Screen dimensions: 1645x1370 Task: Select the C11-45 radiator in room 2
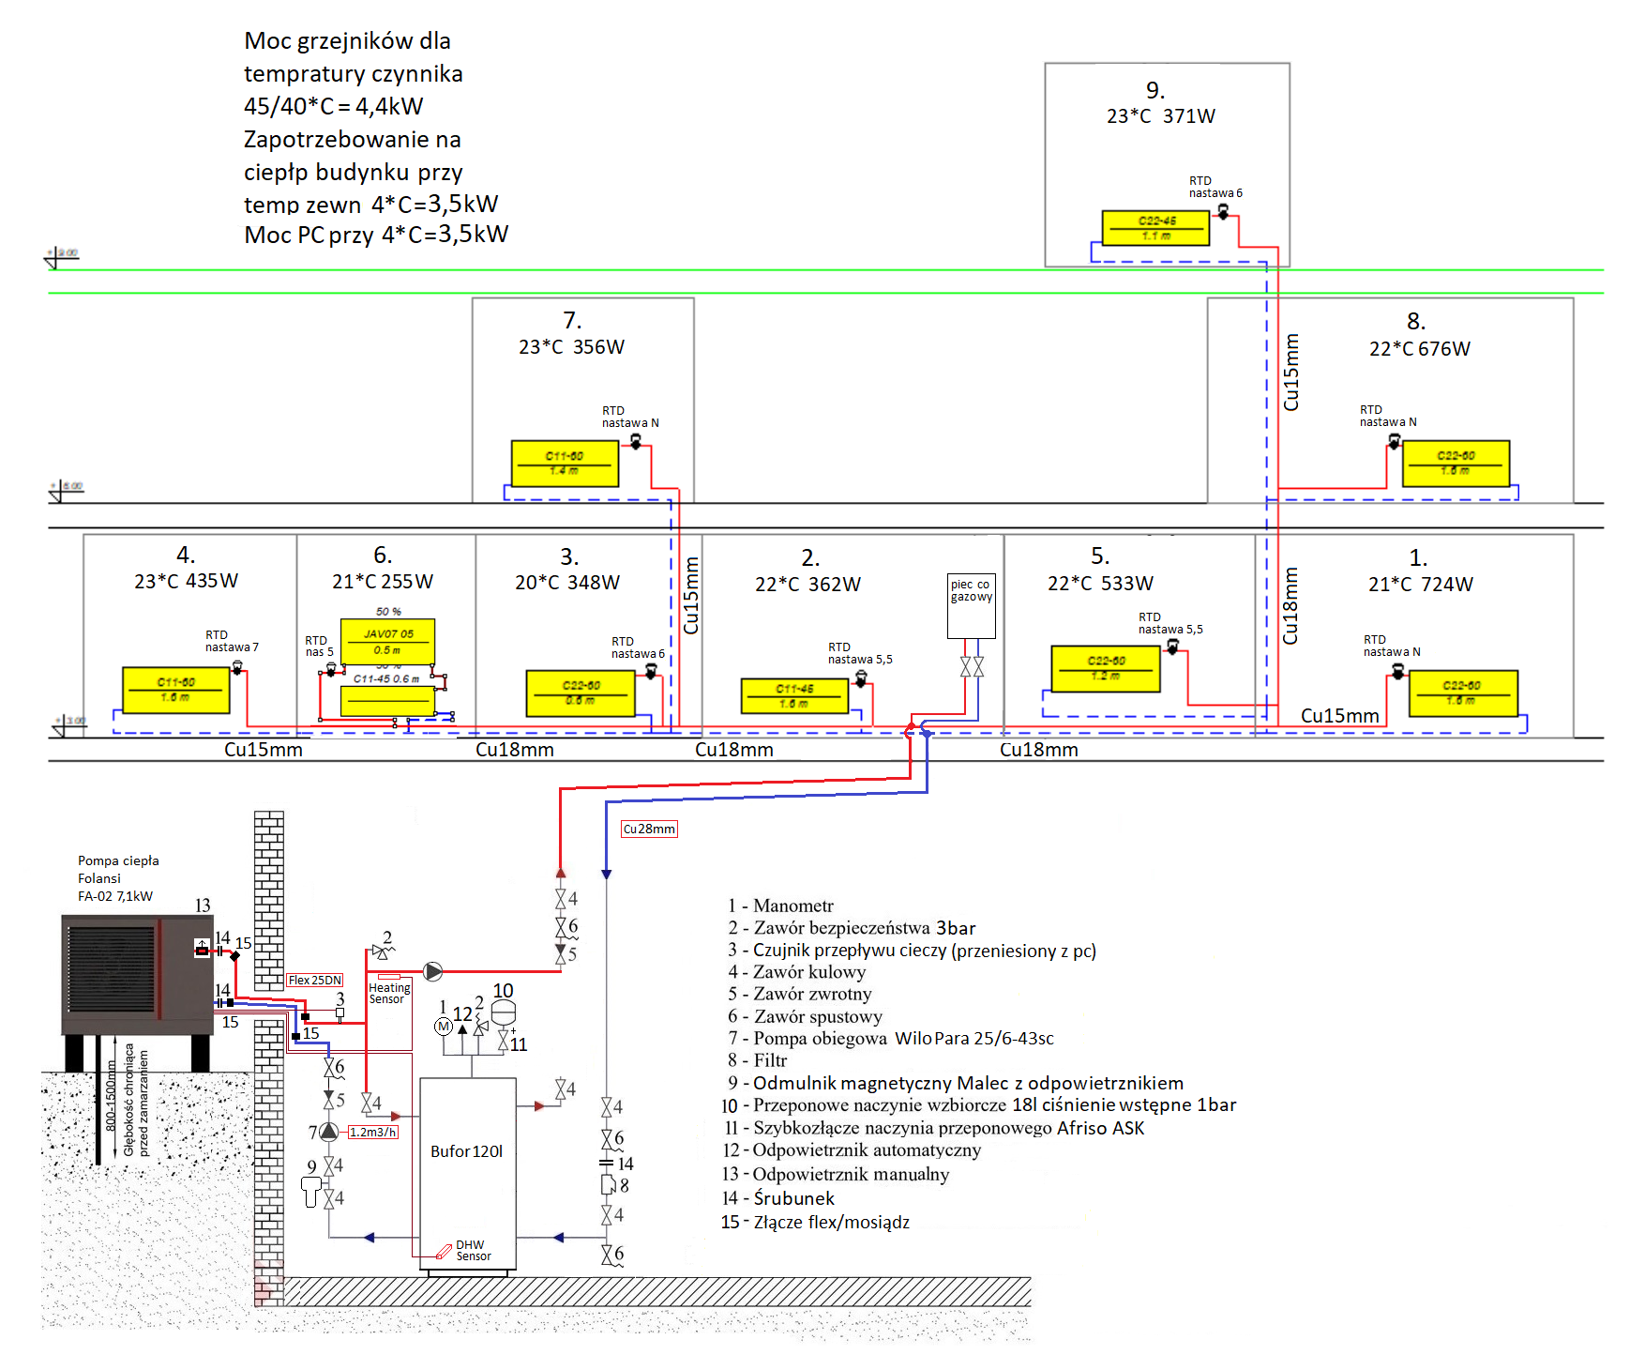pyautogui.click(x=795, y=696)
